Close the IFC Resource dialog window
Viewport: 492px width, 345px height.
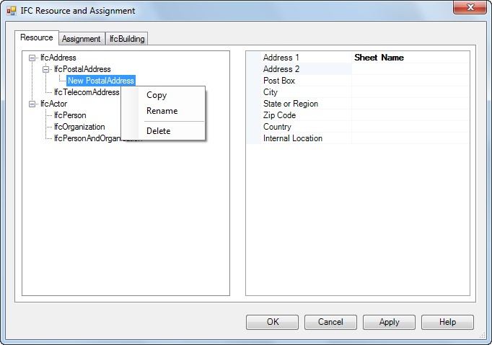[x=470, y=7]
